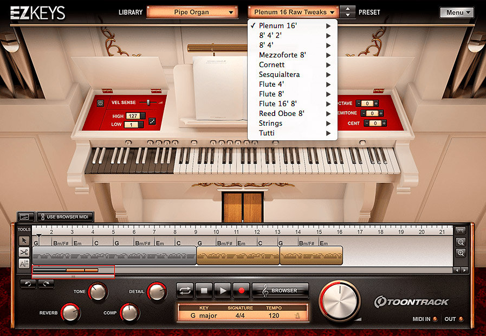Click the timeline zoom in magnifier
This screenshot has width=486, height=336.
point(461,253)
